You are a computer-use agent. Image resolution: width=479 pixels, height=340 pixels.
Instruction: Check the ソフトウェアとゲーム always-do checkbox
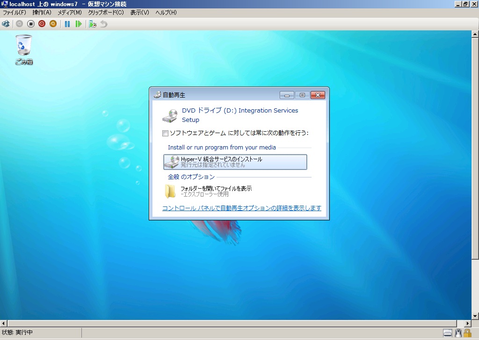[x=165, y=133]
